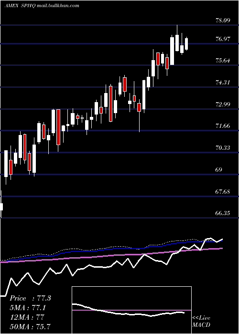This screenshot has height=334, width=239.
Task: Select the 72.99 price axis value
Action: point(223,104)
